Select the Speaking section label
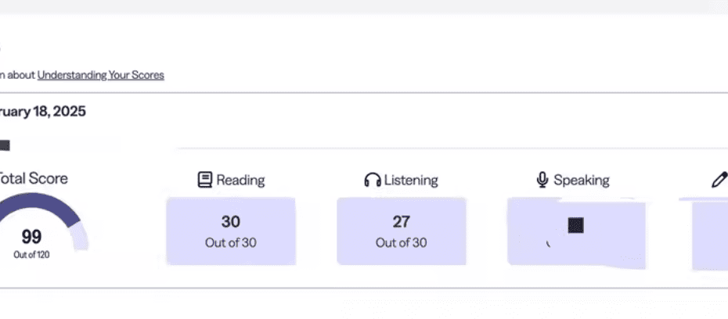Image resolution: width=728 pixels, height=319 pixels. [582, 181]
